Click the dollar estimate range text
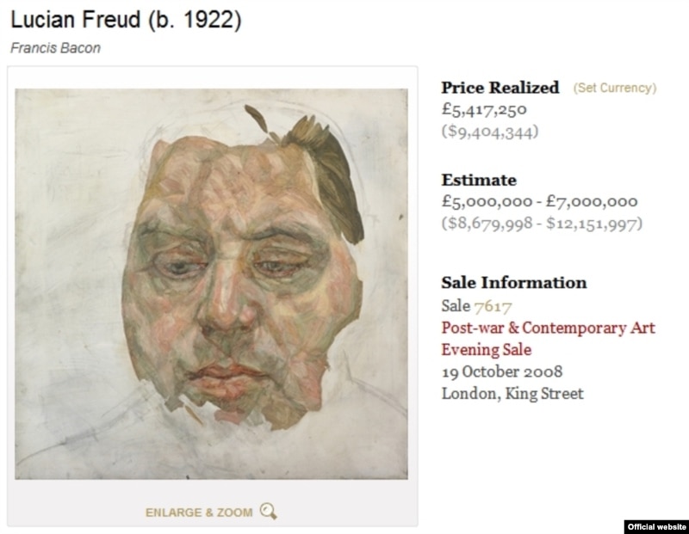 (543, 224)
